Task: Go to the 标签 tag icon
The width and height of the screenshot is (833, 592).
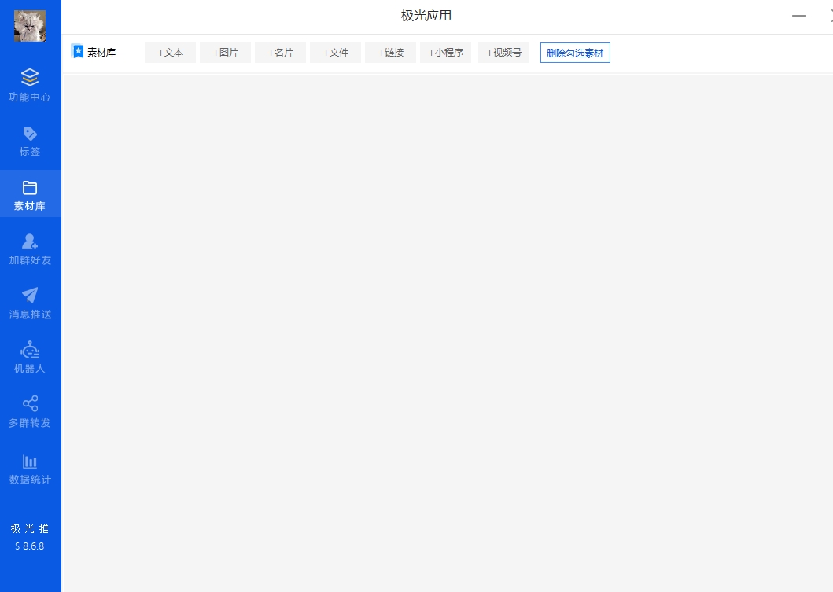Action: click(x=30, y=133)
